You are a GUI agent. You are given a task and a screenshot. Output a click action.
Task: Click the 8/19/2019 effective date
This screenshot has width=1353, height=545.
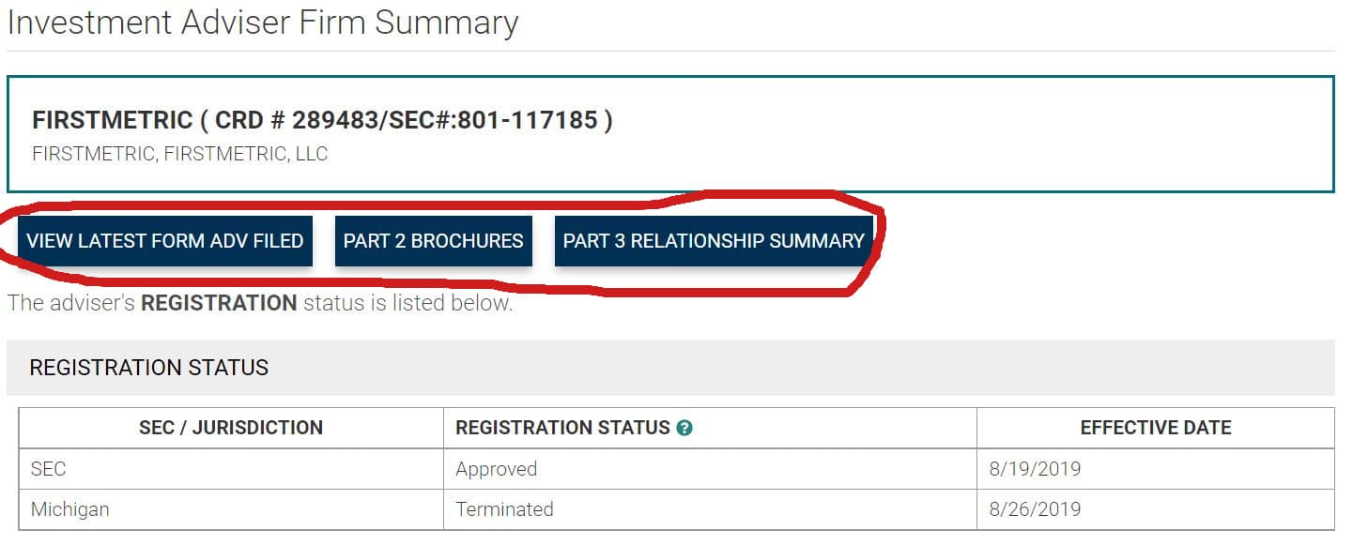click(1035, 469)
